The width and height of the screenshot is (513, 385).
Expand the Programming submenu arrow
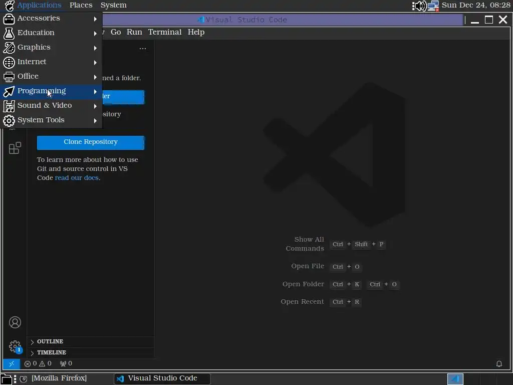[95, 92]
